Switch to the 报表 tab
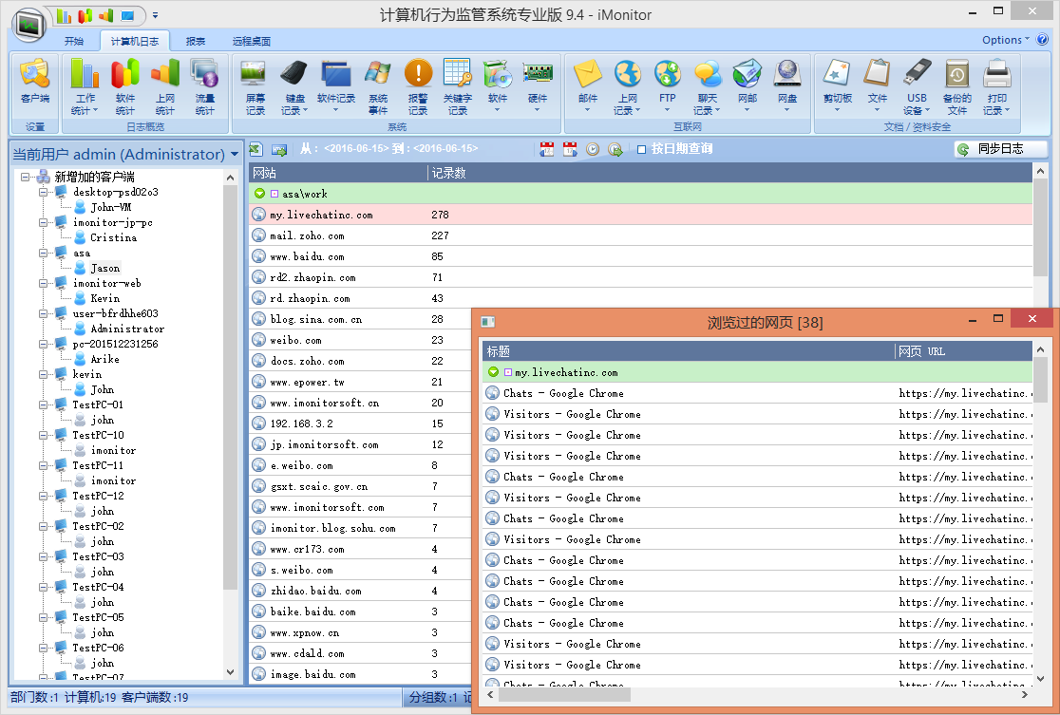The width and height of the screenshot is (1060, 715). click(x=196, y=41)
